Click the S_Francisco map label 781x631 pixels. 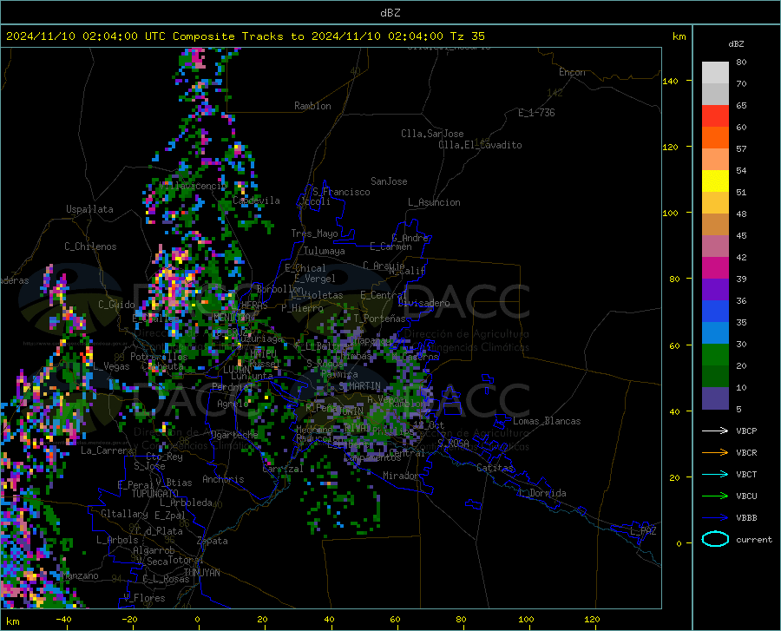341,192
